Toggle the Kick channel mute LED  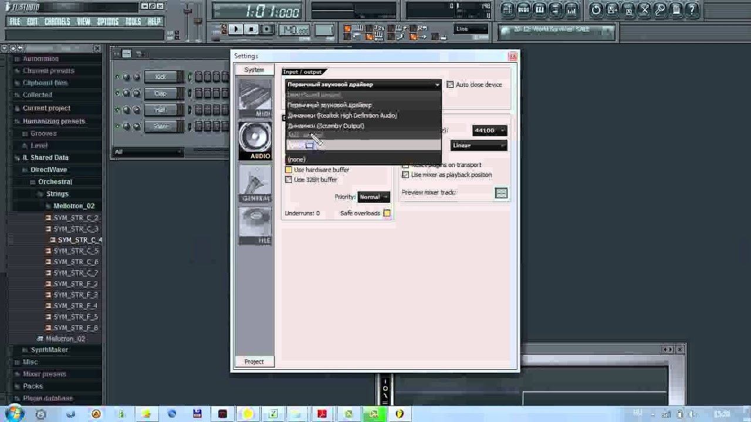tap(117, 77)
